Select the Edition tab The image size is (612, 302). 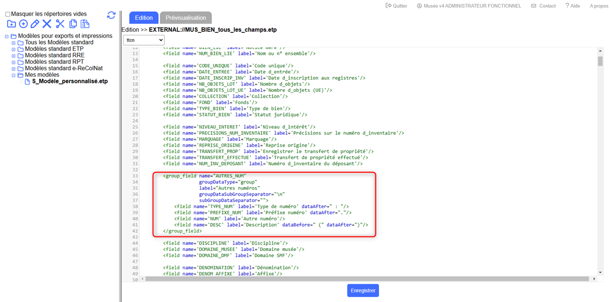144,18
